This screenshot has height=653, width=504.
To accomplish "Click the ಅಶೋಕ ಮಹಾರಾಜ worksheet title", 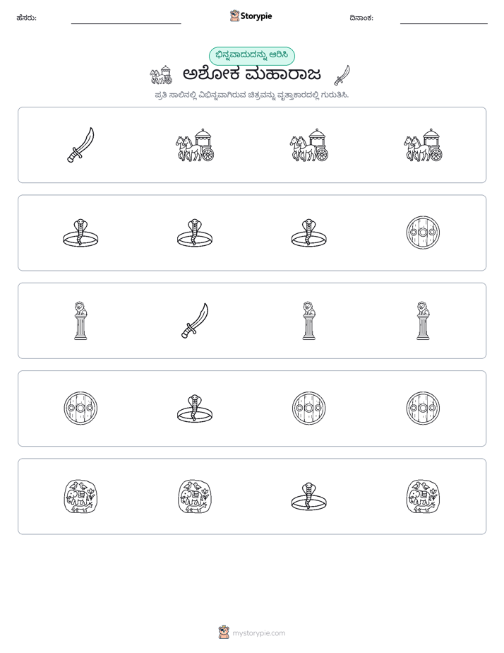I will coord(251,74).
